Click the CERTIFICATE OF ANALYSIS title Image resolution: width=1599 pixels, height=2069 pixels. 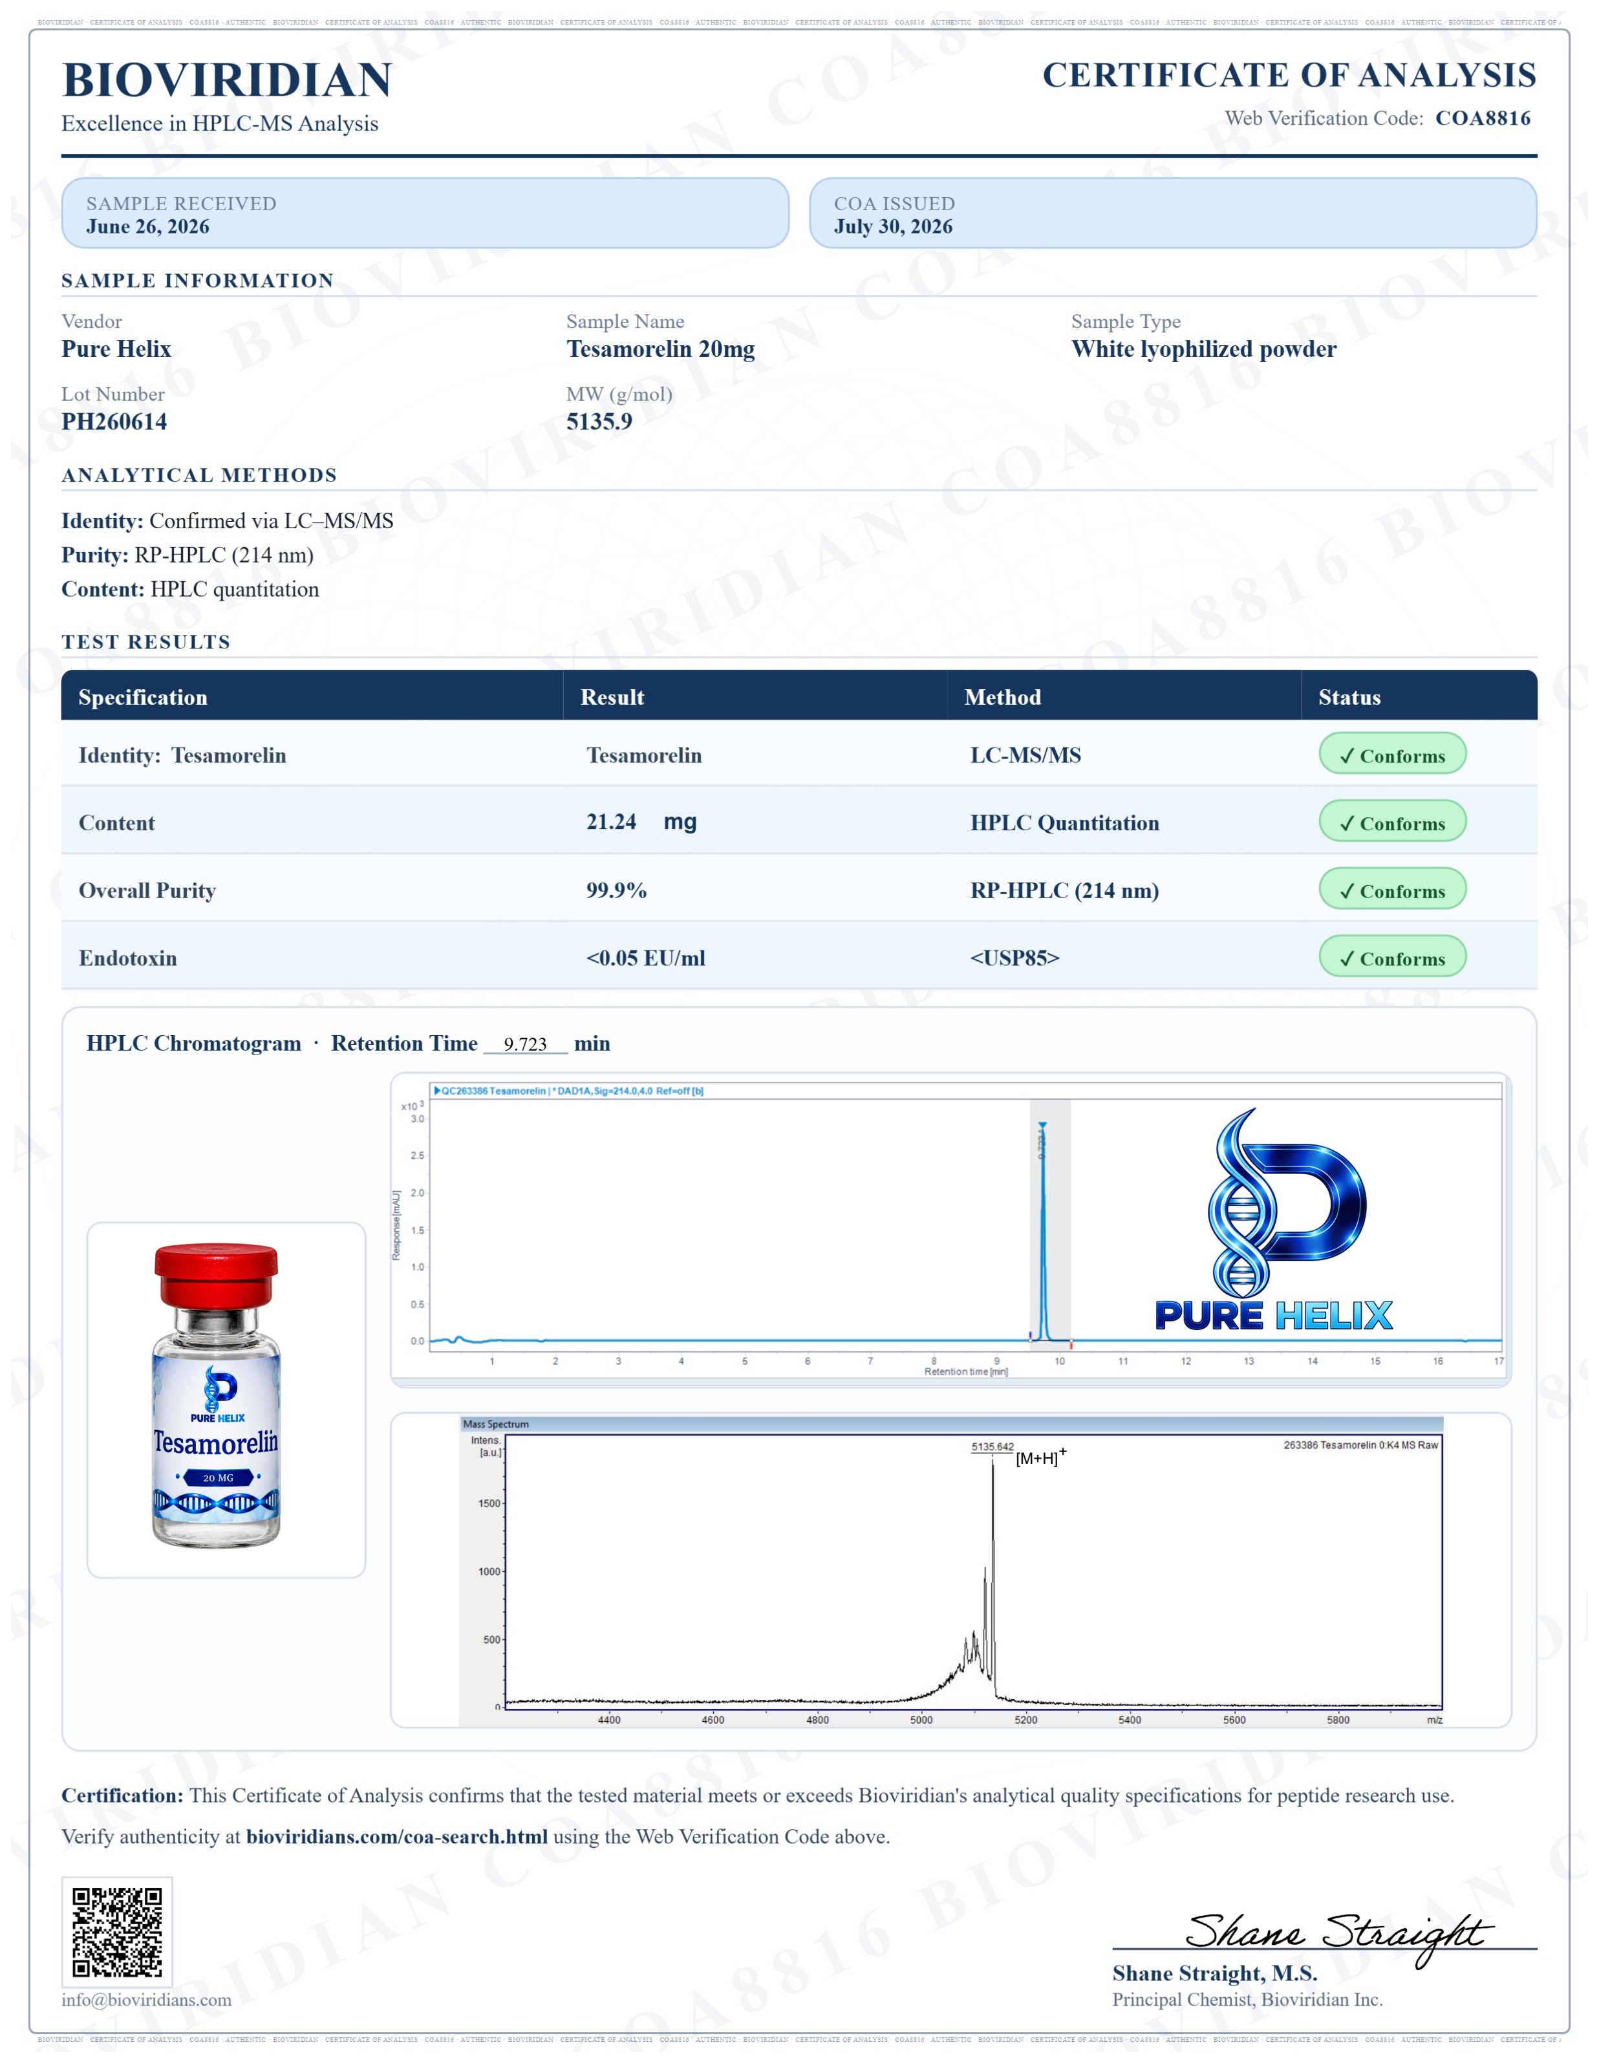[x=1289, y=75]
